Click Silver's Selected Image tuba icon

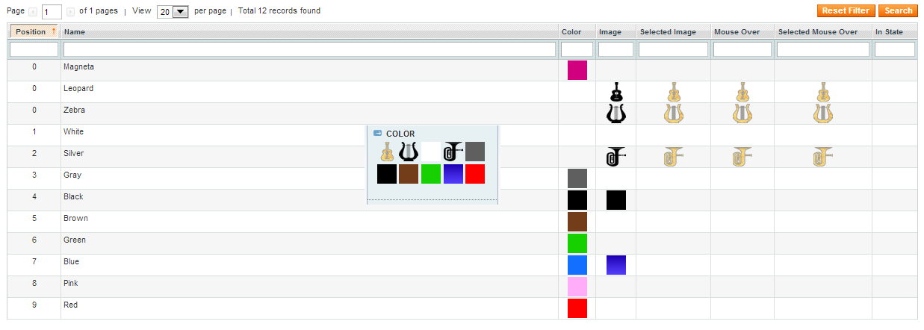[x=673, y=157]
